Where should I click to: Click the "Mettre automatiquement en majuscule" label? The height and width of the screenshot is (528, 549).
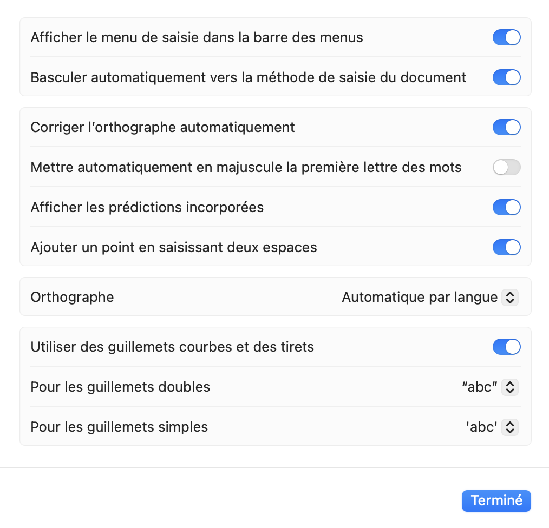246,167
